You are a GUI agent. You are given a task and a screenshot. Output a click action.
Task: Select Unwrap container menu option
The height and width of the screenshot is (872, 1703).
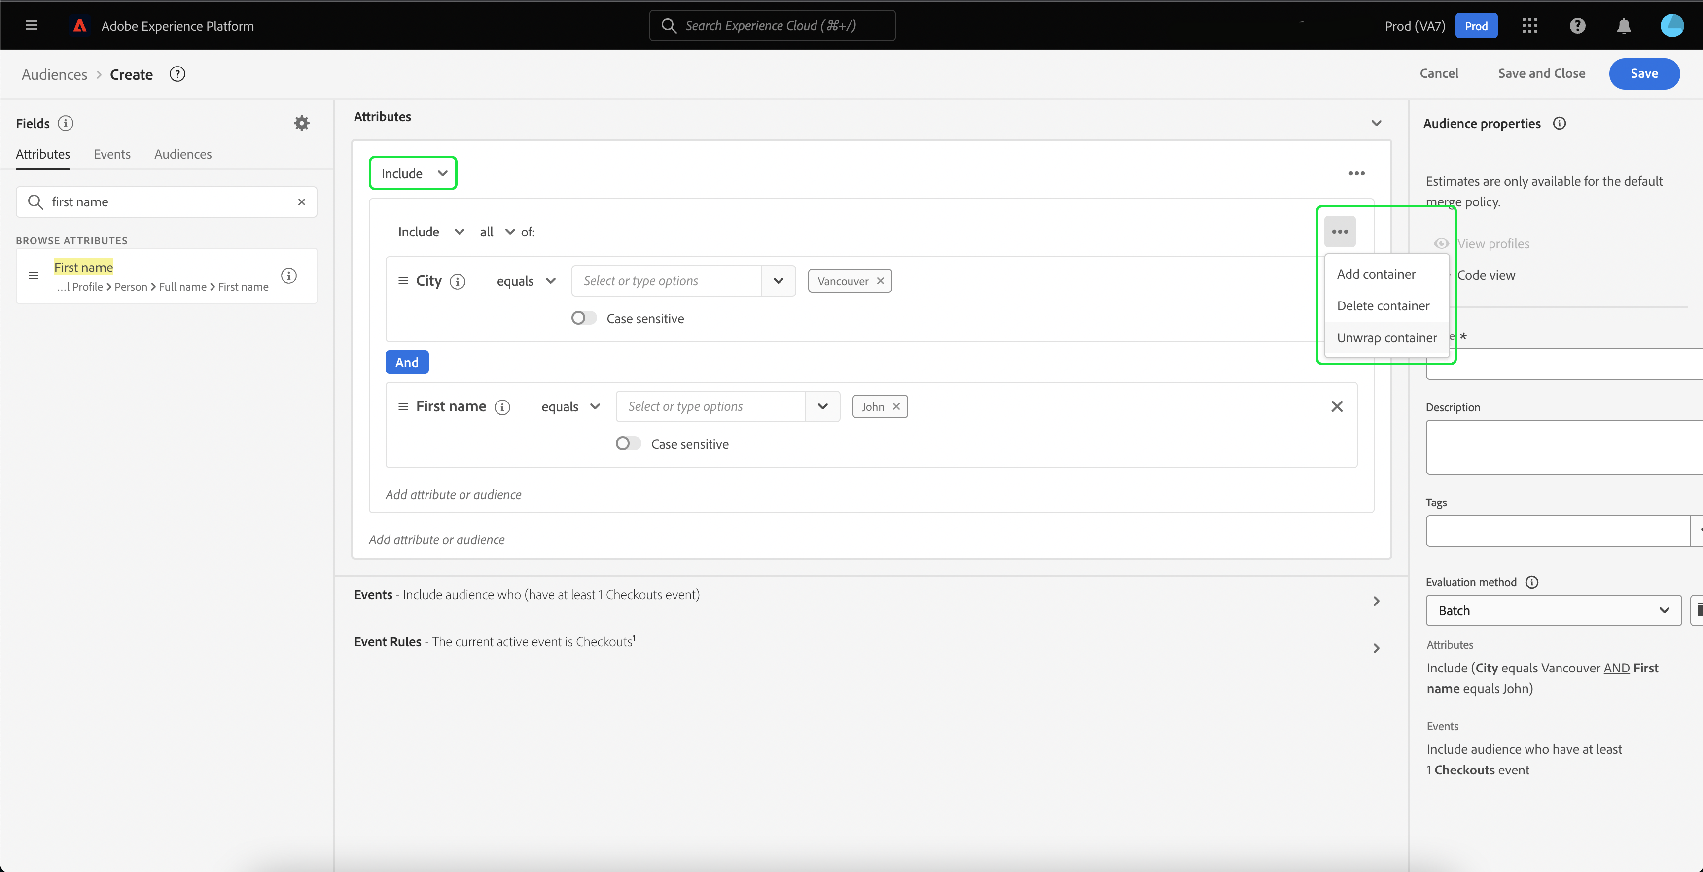pyautogui.click(x=1386, y=337)
